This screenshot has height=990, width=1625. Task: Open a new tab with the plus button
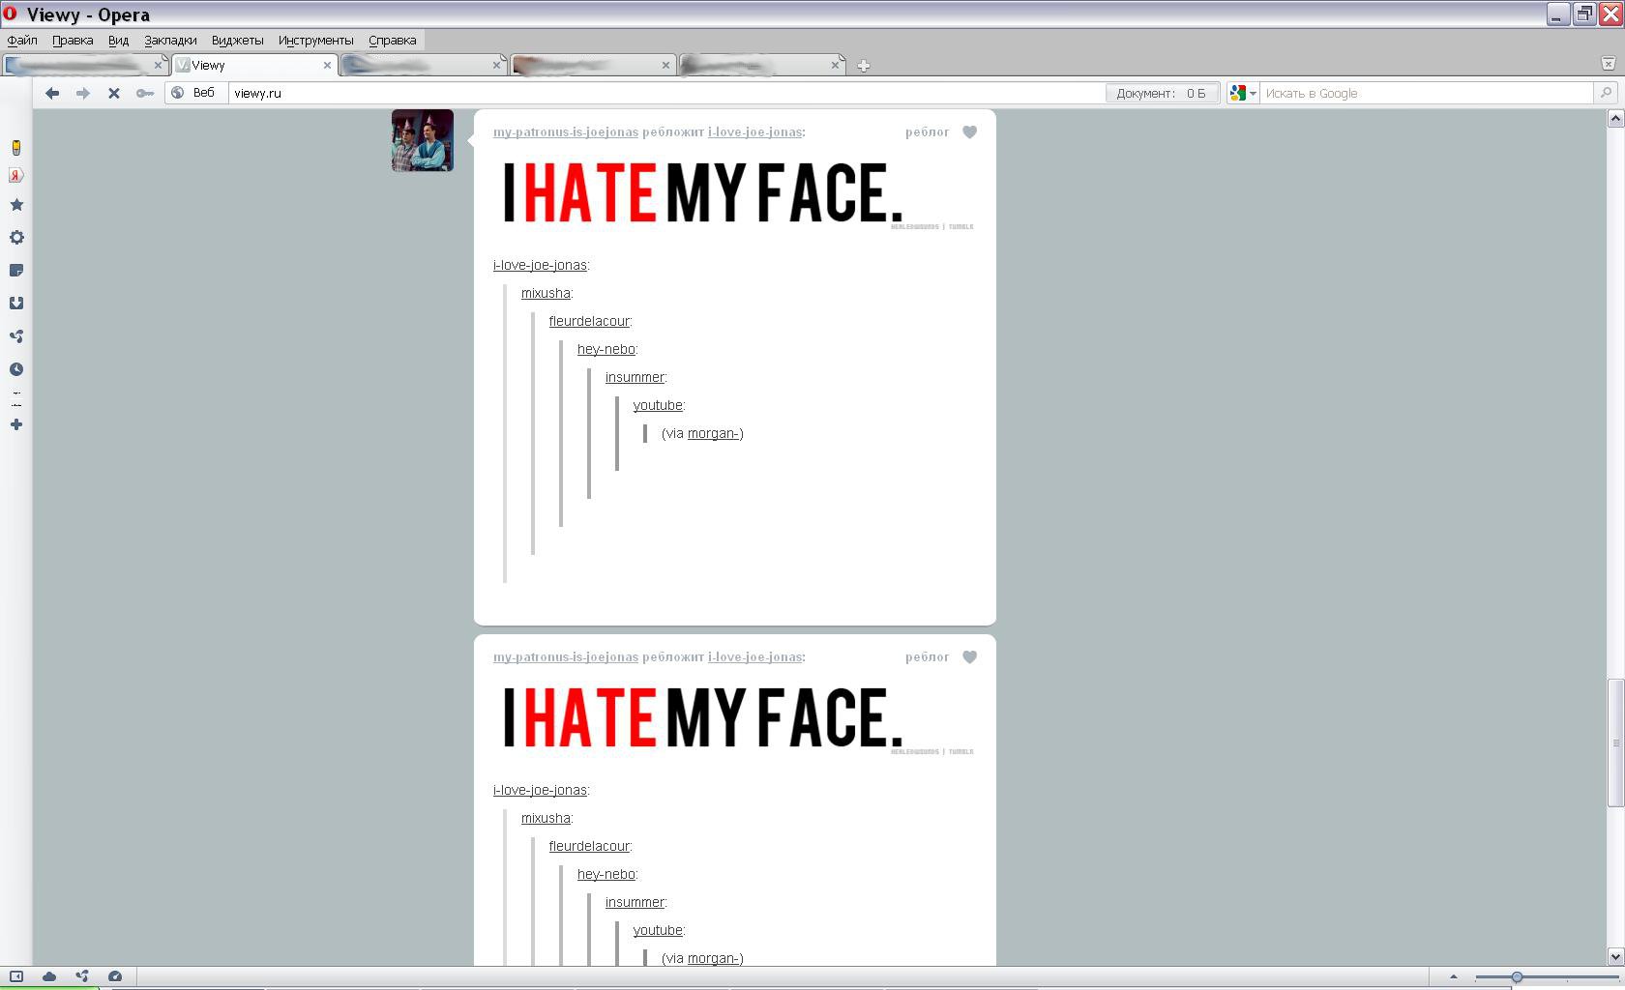864,66
